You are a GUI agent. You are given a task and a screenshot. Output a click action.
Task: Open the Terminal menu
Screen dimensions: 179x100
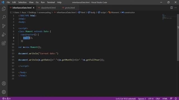click(51, 2)
